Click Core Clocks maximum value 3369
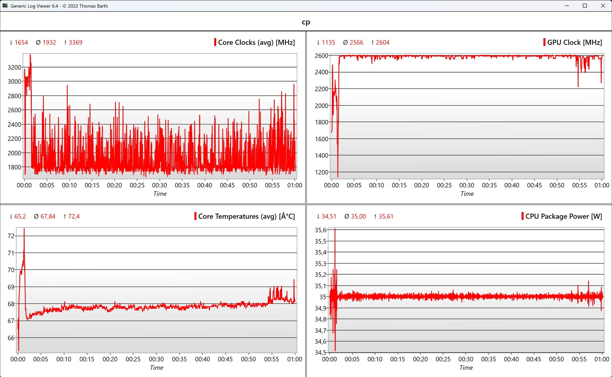The width and height of the screenshot is (612, 377). click(x=75, y=42)
